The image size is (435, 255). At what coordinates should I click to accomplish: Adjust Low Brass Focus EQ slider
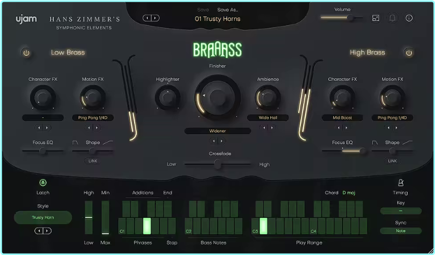[43, 151]
